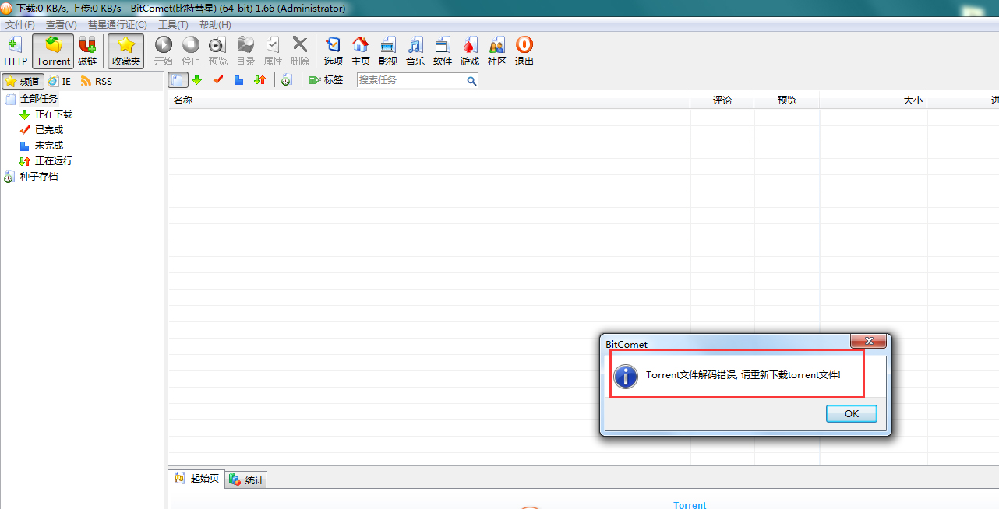Screen dimensions: 999x509
Task: Click the 标签 tags button
Action: [x=326, y=80]
